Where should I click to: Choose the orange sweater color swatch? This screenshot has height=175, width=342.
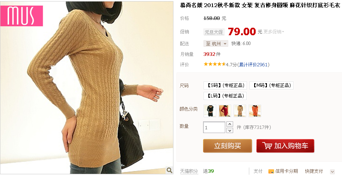tap(255, 111)
